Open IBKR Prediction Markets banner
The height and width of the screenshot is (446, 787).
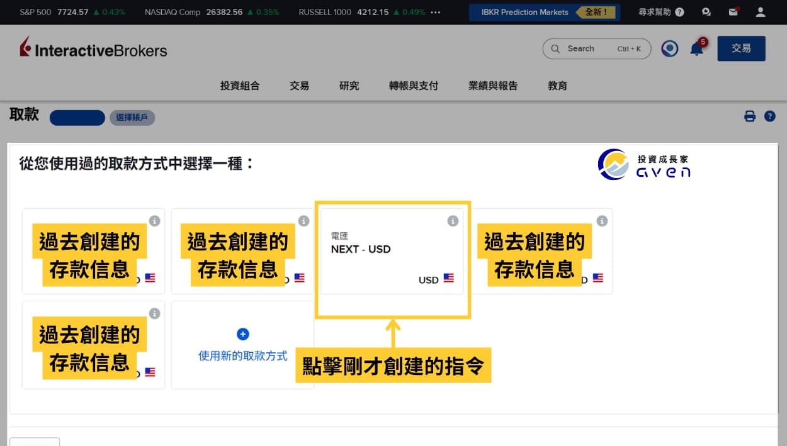pos(545,12)
